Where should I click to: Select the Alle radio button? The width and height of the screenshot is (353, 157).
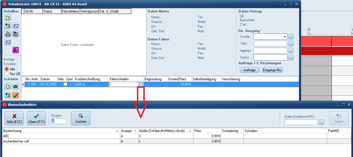pyautogui.click(x=7, y=69)
